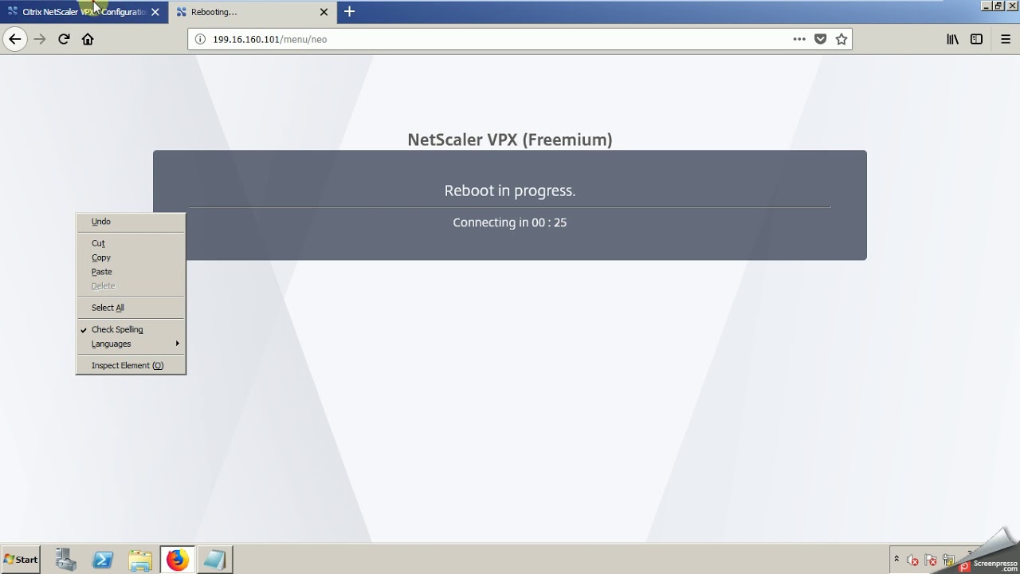Open the Notepad taskbar button
The image size is (1020, 574).
(214, 560)
